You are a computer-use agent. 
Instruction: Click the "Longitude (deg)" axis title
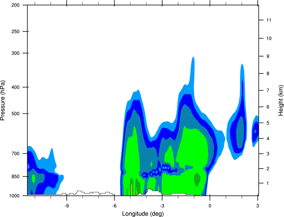143,214
